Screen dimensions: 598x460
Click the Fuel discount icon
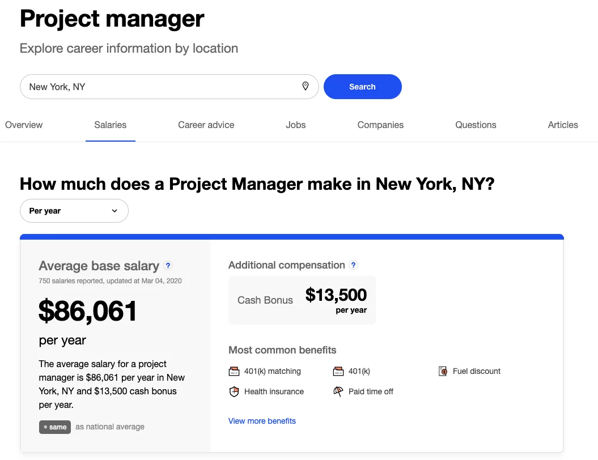click(x=443, y=371)
